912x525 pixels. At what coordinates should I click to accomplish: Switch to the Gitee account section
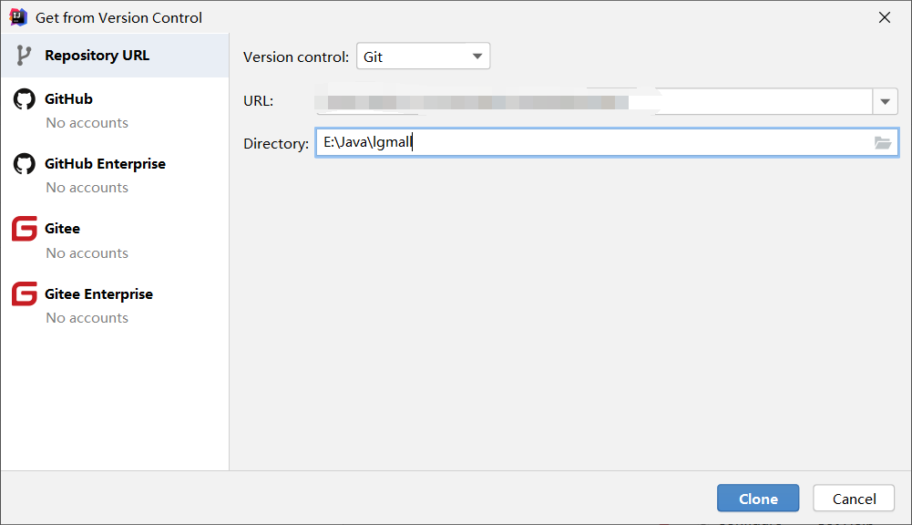coord(63,229)
